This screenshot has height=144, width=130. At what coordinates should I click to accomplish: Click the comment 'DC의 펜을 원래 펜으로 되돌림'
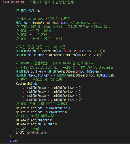(x=41, y=104)
